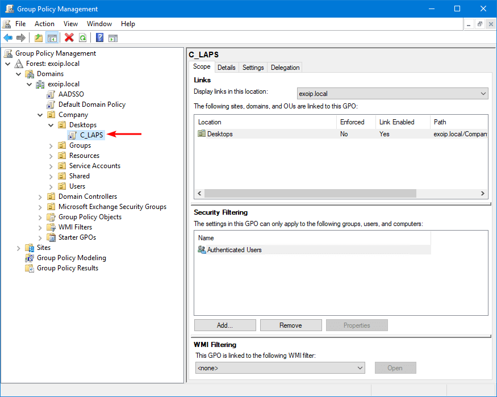Select the Users OU in the tree

[x=77, y=186]
